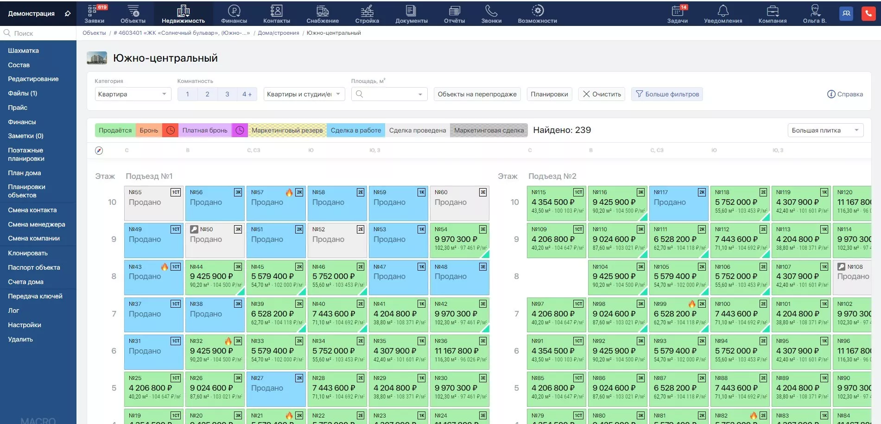Screen dimensions: 881x424
Task: Enable the Маркетинговый резерв filter
Action: [x=287, y=130]
